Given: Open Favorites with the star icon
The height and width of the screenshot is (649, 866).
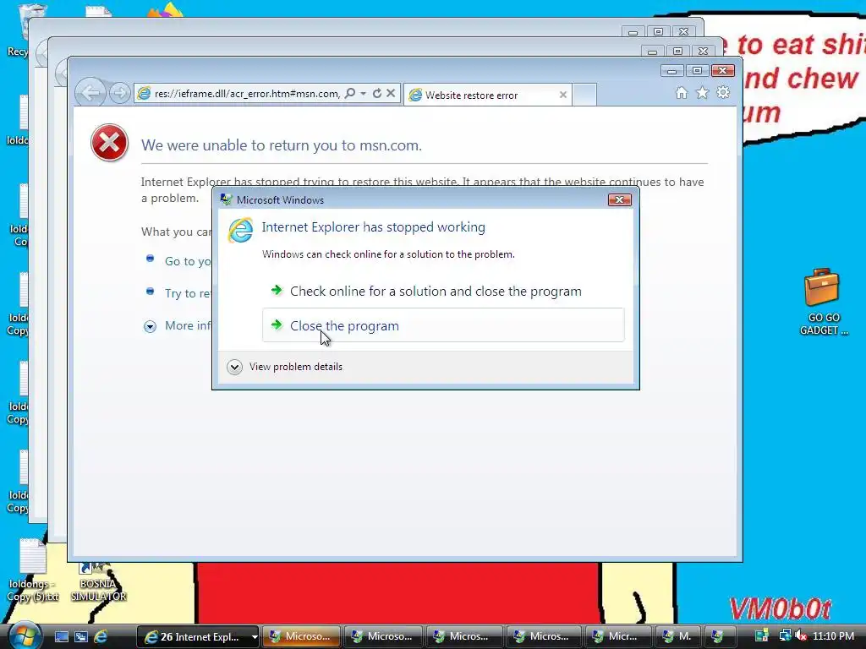Looking at the screenshot, I should pos(702,93).
